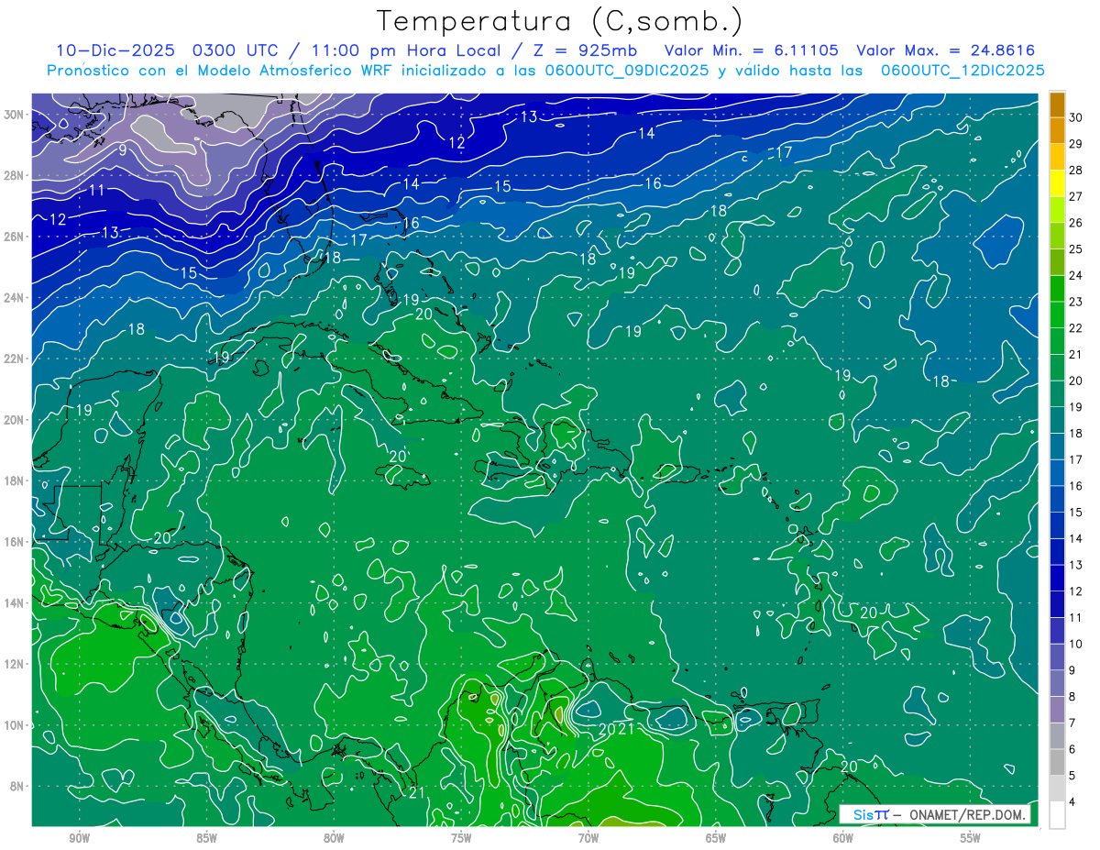Click the color scale label 10

point(1077,644)
